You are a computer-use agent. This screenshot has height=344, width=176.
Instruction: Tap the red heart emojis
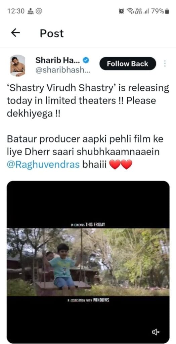point(121,165)
